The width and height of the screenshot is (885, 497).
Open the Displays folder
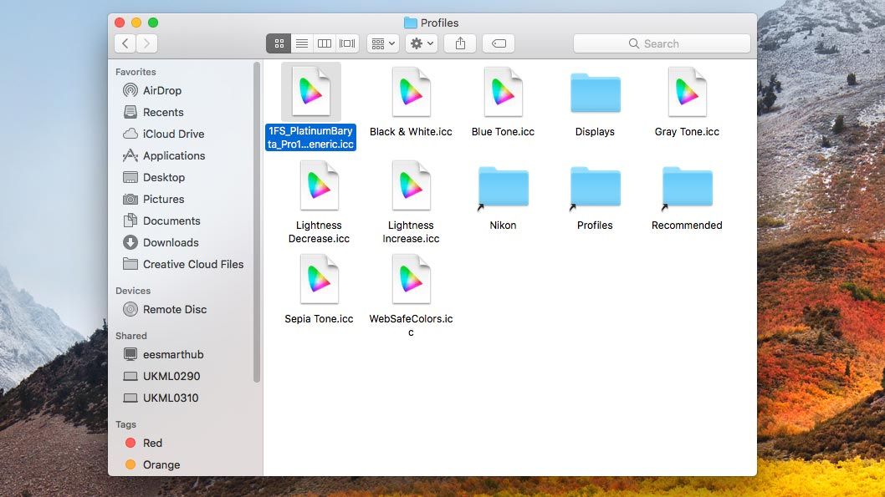595,93
